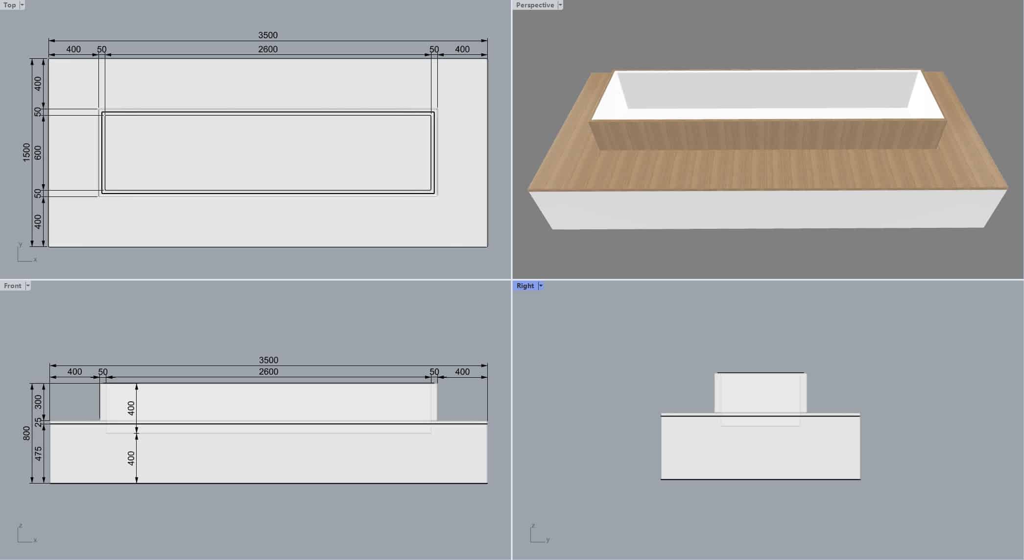Click the Top viewport title label
1024x560 pixels.
click(9, 5)
